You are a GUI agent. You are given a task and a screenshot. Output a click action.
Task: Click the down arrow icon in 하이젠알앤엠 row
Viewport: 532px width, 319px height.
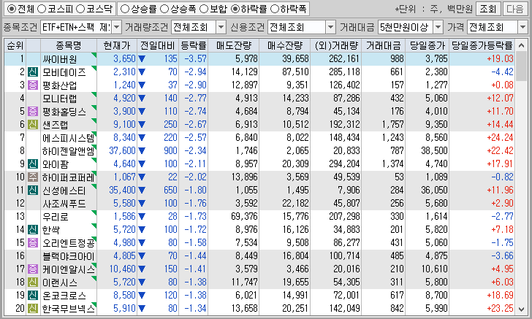(x=142, y=151)
